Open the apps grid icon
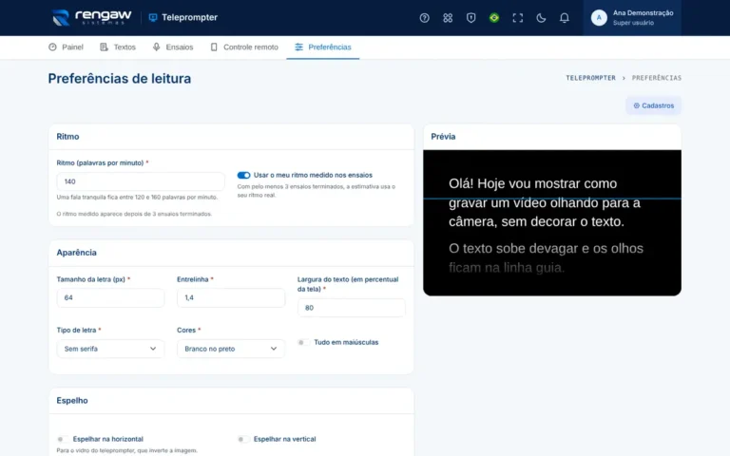Screen dimensions: 730x456 pos(448,18)
